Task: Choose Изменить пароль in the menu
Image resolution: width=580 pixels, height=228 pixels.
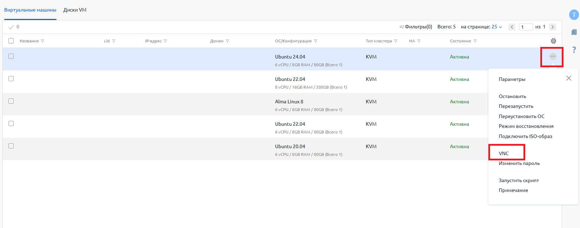Action: (519, 164)
